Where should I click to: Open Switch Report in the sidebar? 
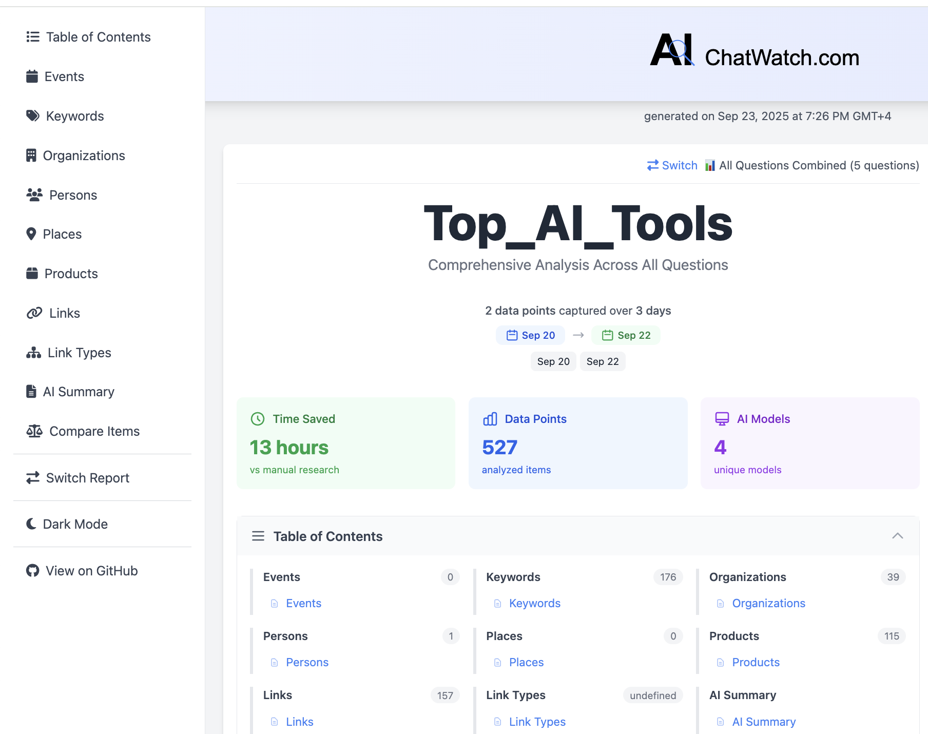(78, 478)
